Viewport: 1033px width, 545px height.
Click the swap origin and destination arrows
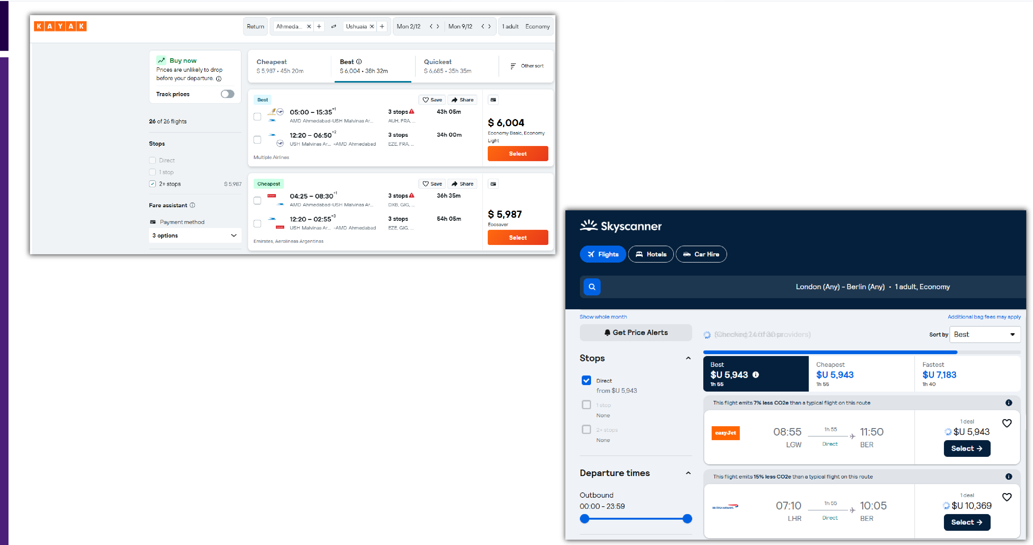point(333,27)
